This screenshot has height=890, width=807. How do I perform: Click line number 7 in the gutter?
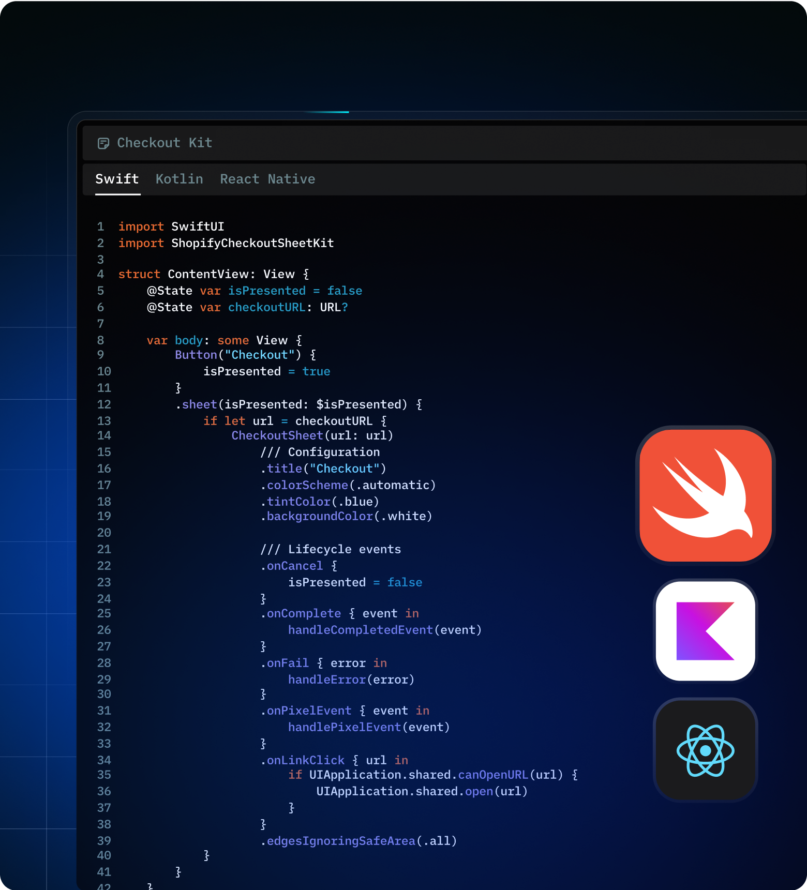tap(100, 324)
